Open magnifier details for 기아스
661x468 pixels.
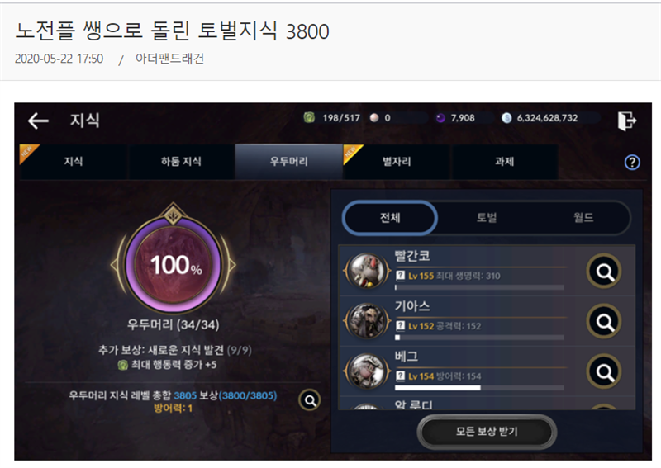tap(604, 322)
